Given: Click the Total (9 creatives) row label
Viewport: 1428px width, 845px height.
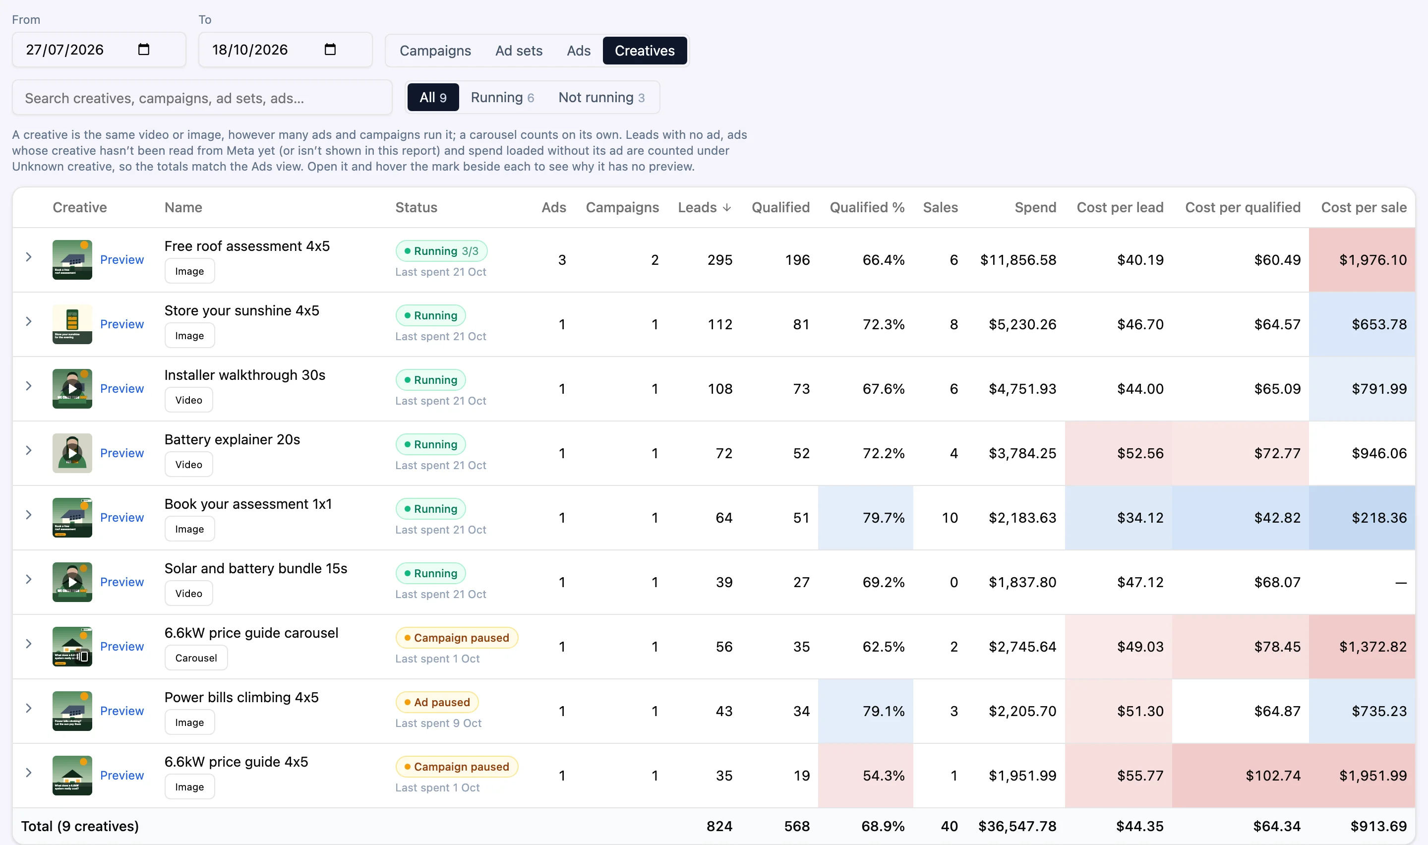Looking at the screenshot, I should (80, 826).
